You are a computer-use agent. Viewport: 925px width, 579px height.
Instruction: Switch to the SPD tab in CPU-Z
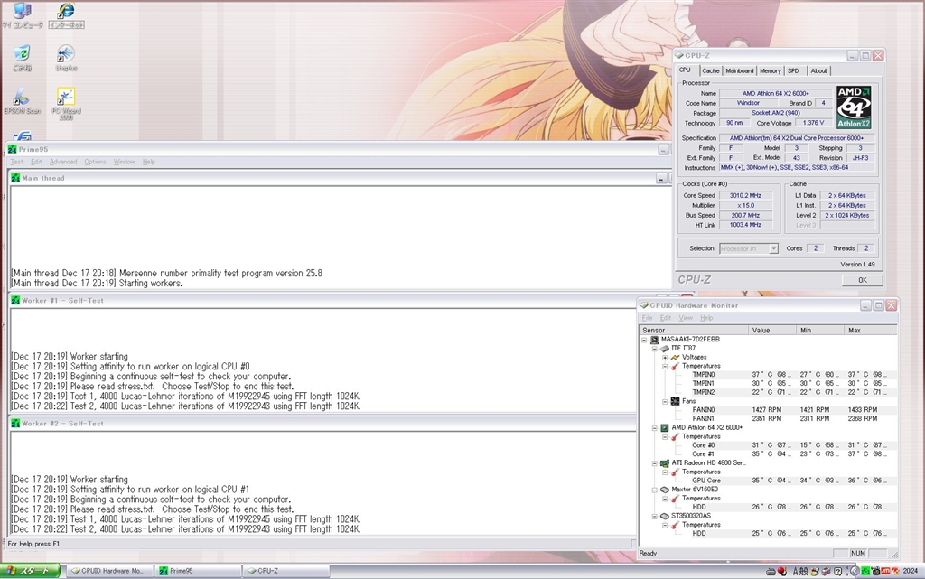(x=793, y=70)
